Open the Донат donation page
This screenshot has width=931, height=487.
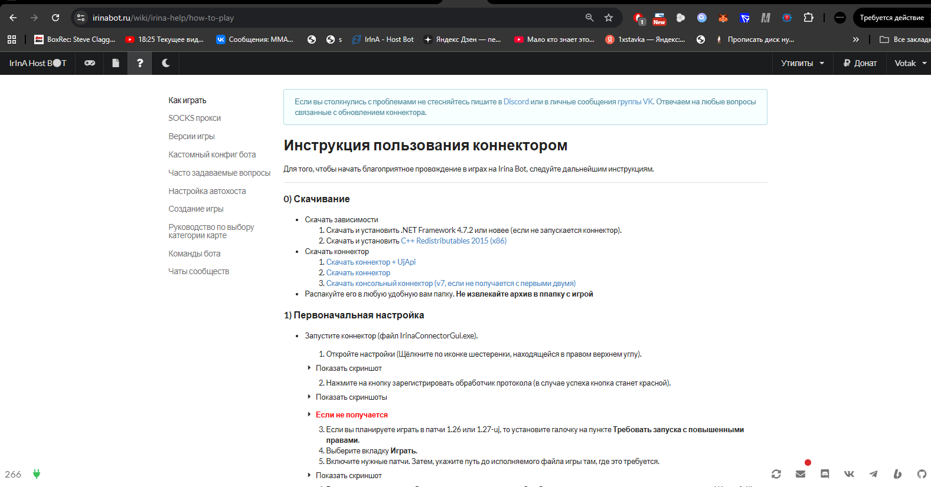point(860,63)
